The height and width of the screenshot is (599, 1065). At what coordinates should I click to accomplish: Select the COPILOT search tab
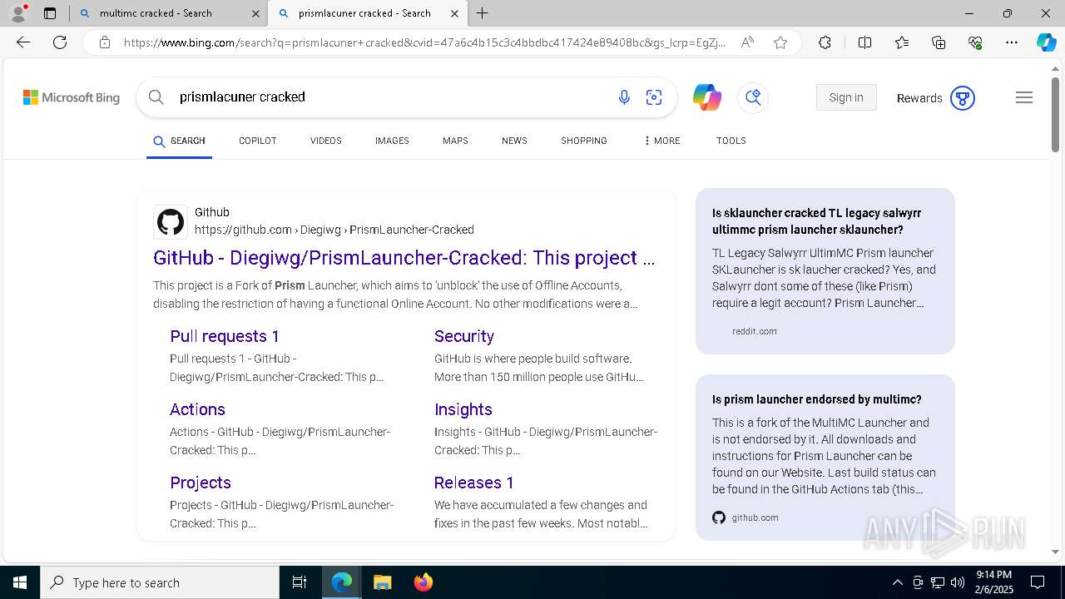[x=258, y=141]
